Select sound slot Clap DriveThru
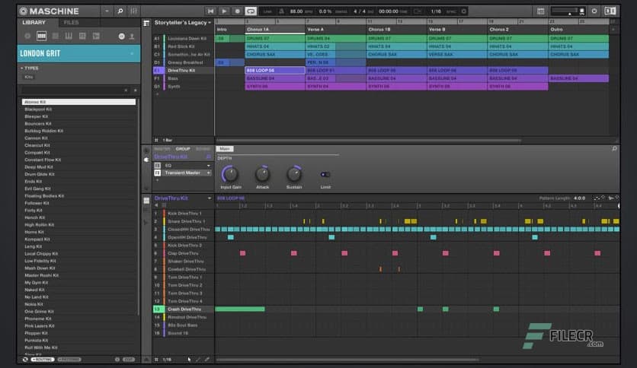 point(183,253)
